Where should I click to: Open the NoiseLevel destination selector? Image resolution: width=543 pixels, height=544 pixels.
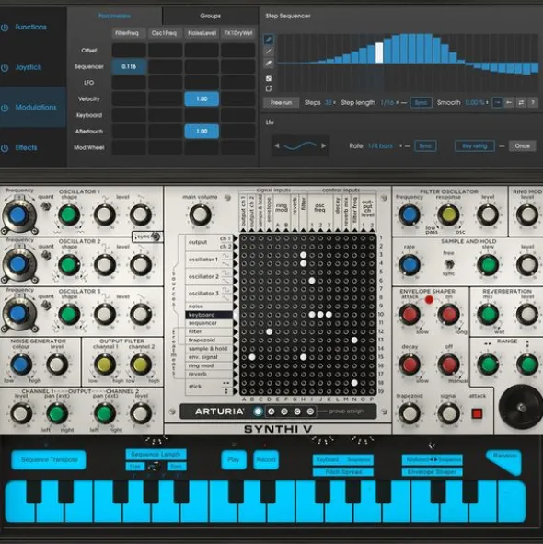[x=202, y=33]
